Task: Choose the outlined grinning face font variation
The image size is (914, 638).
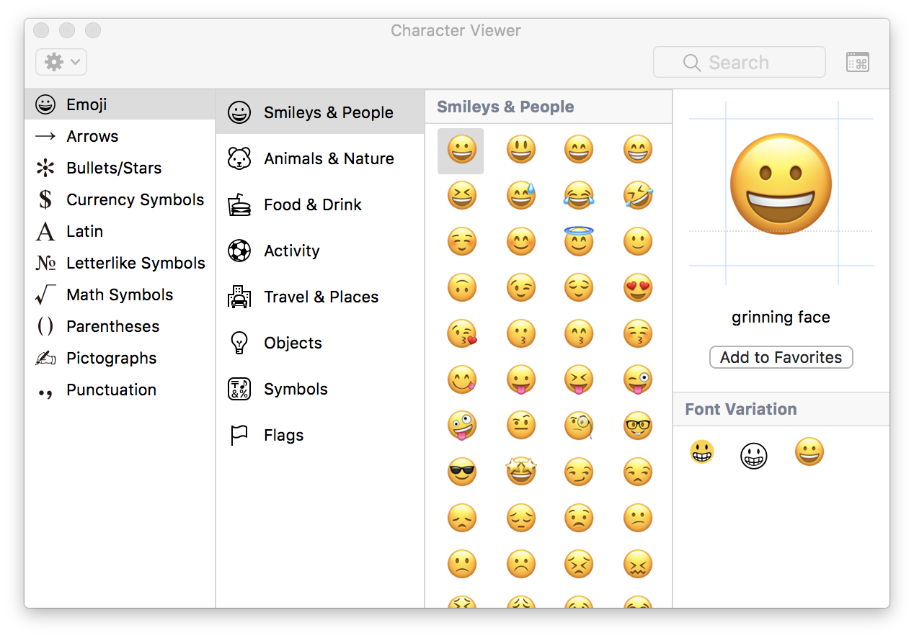Action: click(754, 456)
